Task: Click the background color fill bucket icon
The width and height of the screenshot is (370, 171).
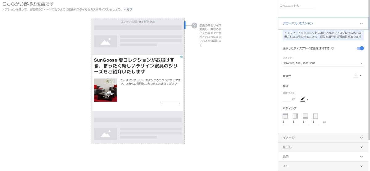Action: (x=356, y=75)
